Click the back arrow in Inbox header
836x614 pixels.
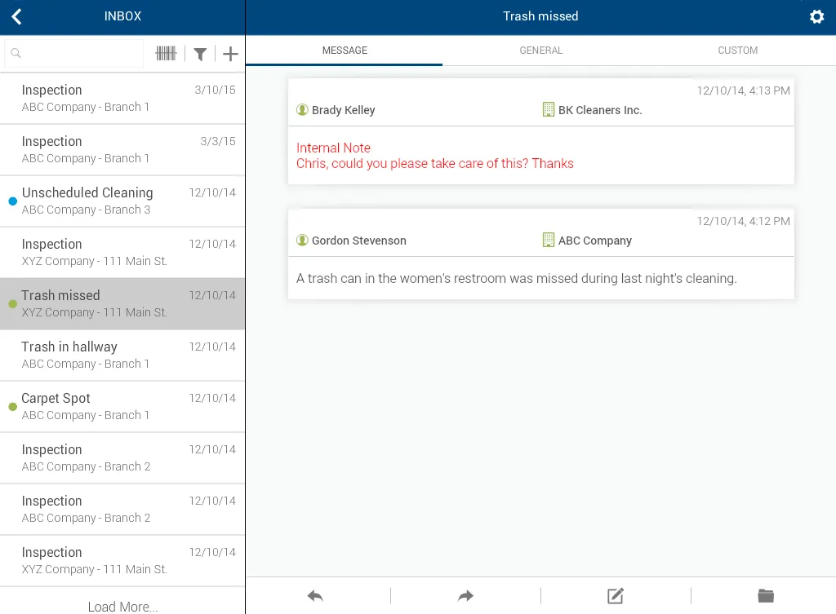coord(17,16)
